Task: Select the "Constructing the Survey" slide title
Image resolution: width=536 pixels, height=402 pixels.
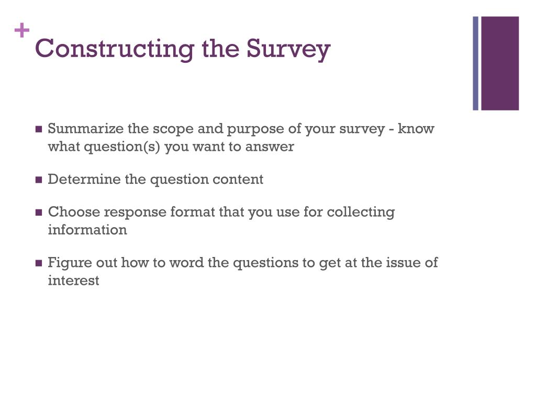Action: pos(182,49)
